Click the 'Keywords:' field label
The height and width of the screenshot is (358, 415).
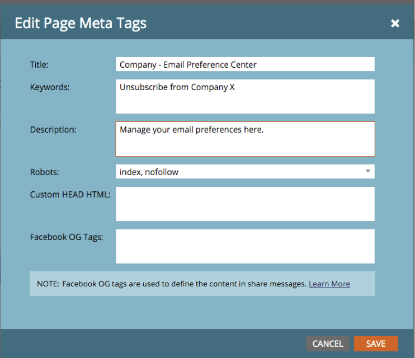click(x=49, y=87)
